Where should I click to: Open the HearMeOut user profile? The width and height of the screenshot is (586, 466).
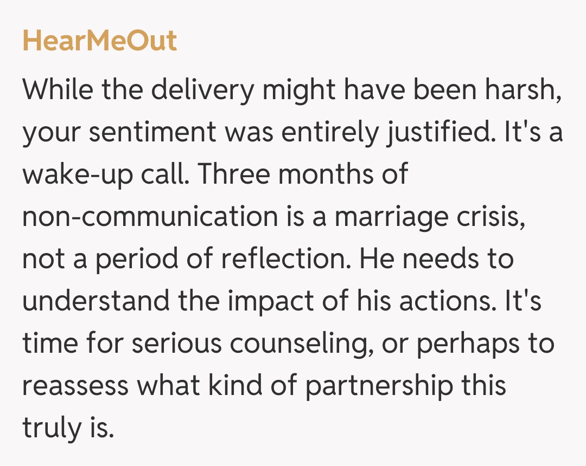[99, 41]
